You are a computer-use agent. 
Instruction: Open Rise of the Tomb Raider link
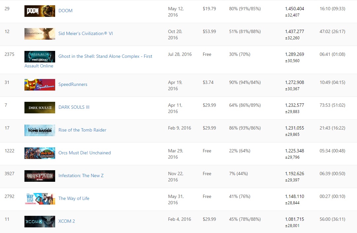[x=82, y=130]
